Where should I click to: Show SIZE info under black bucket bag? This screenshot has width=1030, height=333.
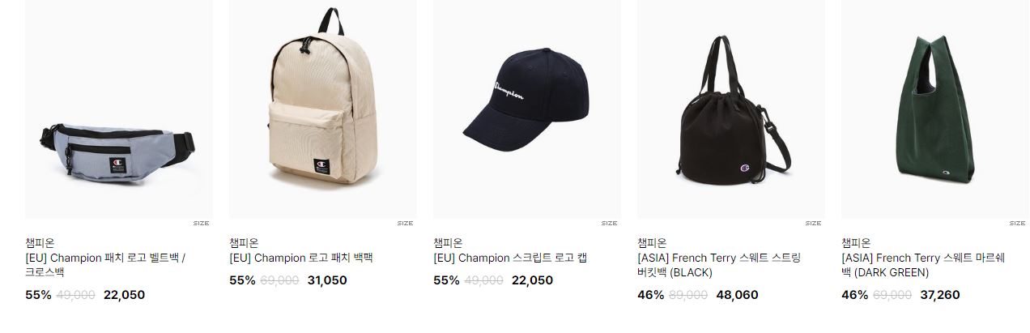[813, 224]
